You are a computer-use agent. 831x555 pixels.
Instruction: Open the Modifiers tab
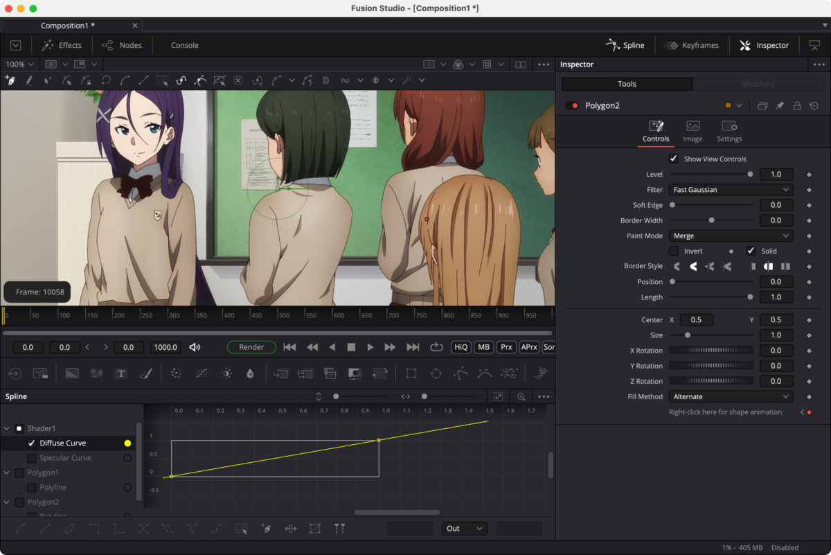(758, 84)
